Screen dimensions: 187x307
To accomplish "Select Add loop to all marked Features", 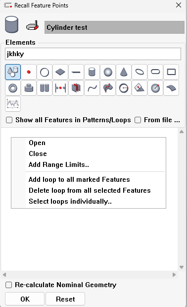I will [x=79, y=179].
